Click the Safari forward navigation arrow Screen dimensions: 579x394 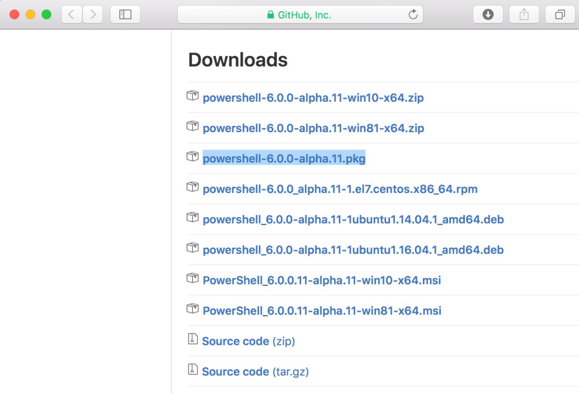pyautogui.click(x=93, y=15)
